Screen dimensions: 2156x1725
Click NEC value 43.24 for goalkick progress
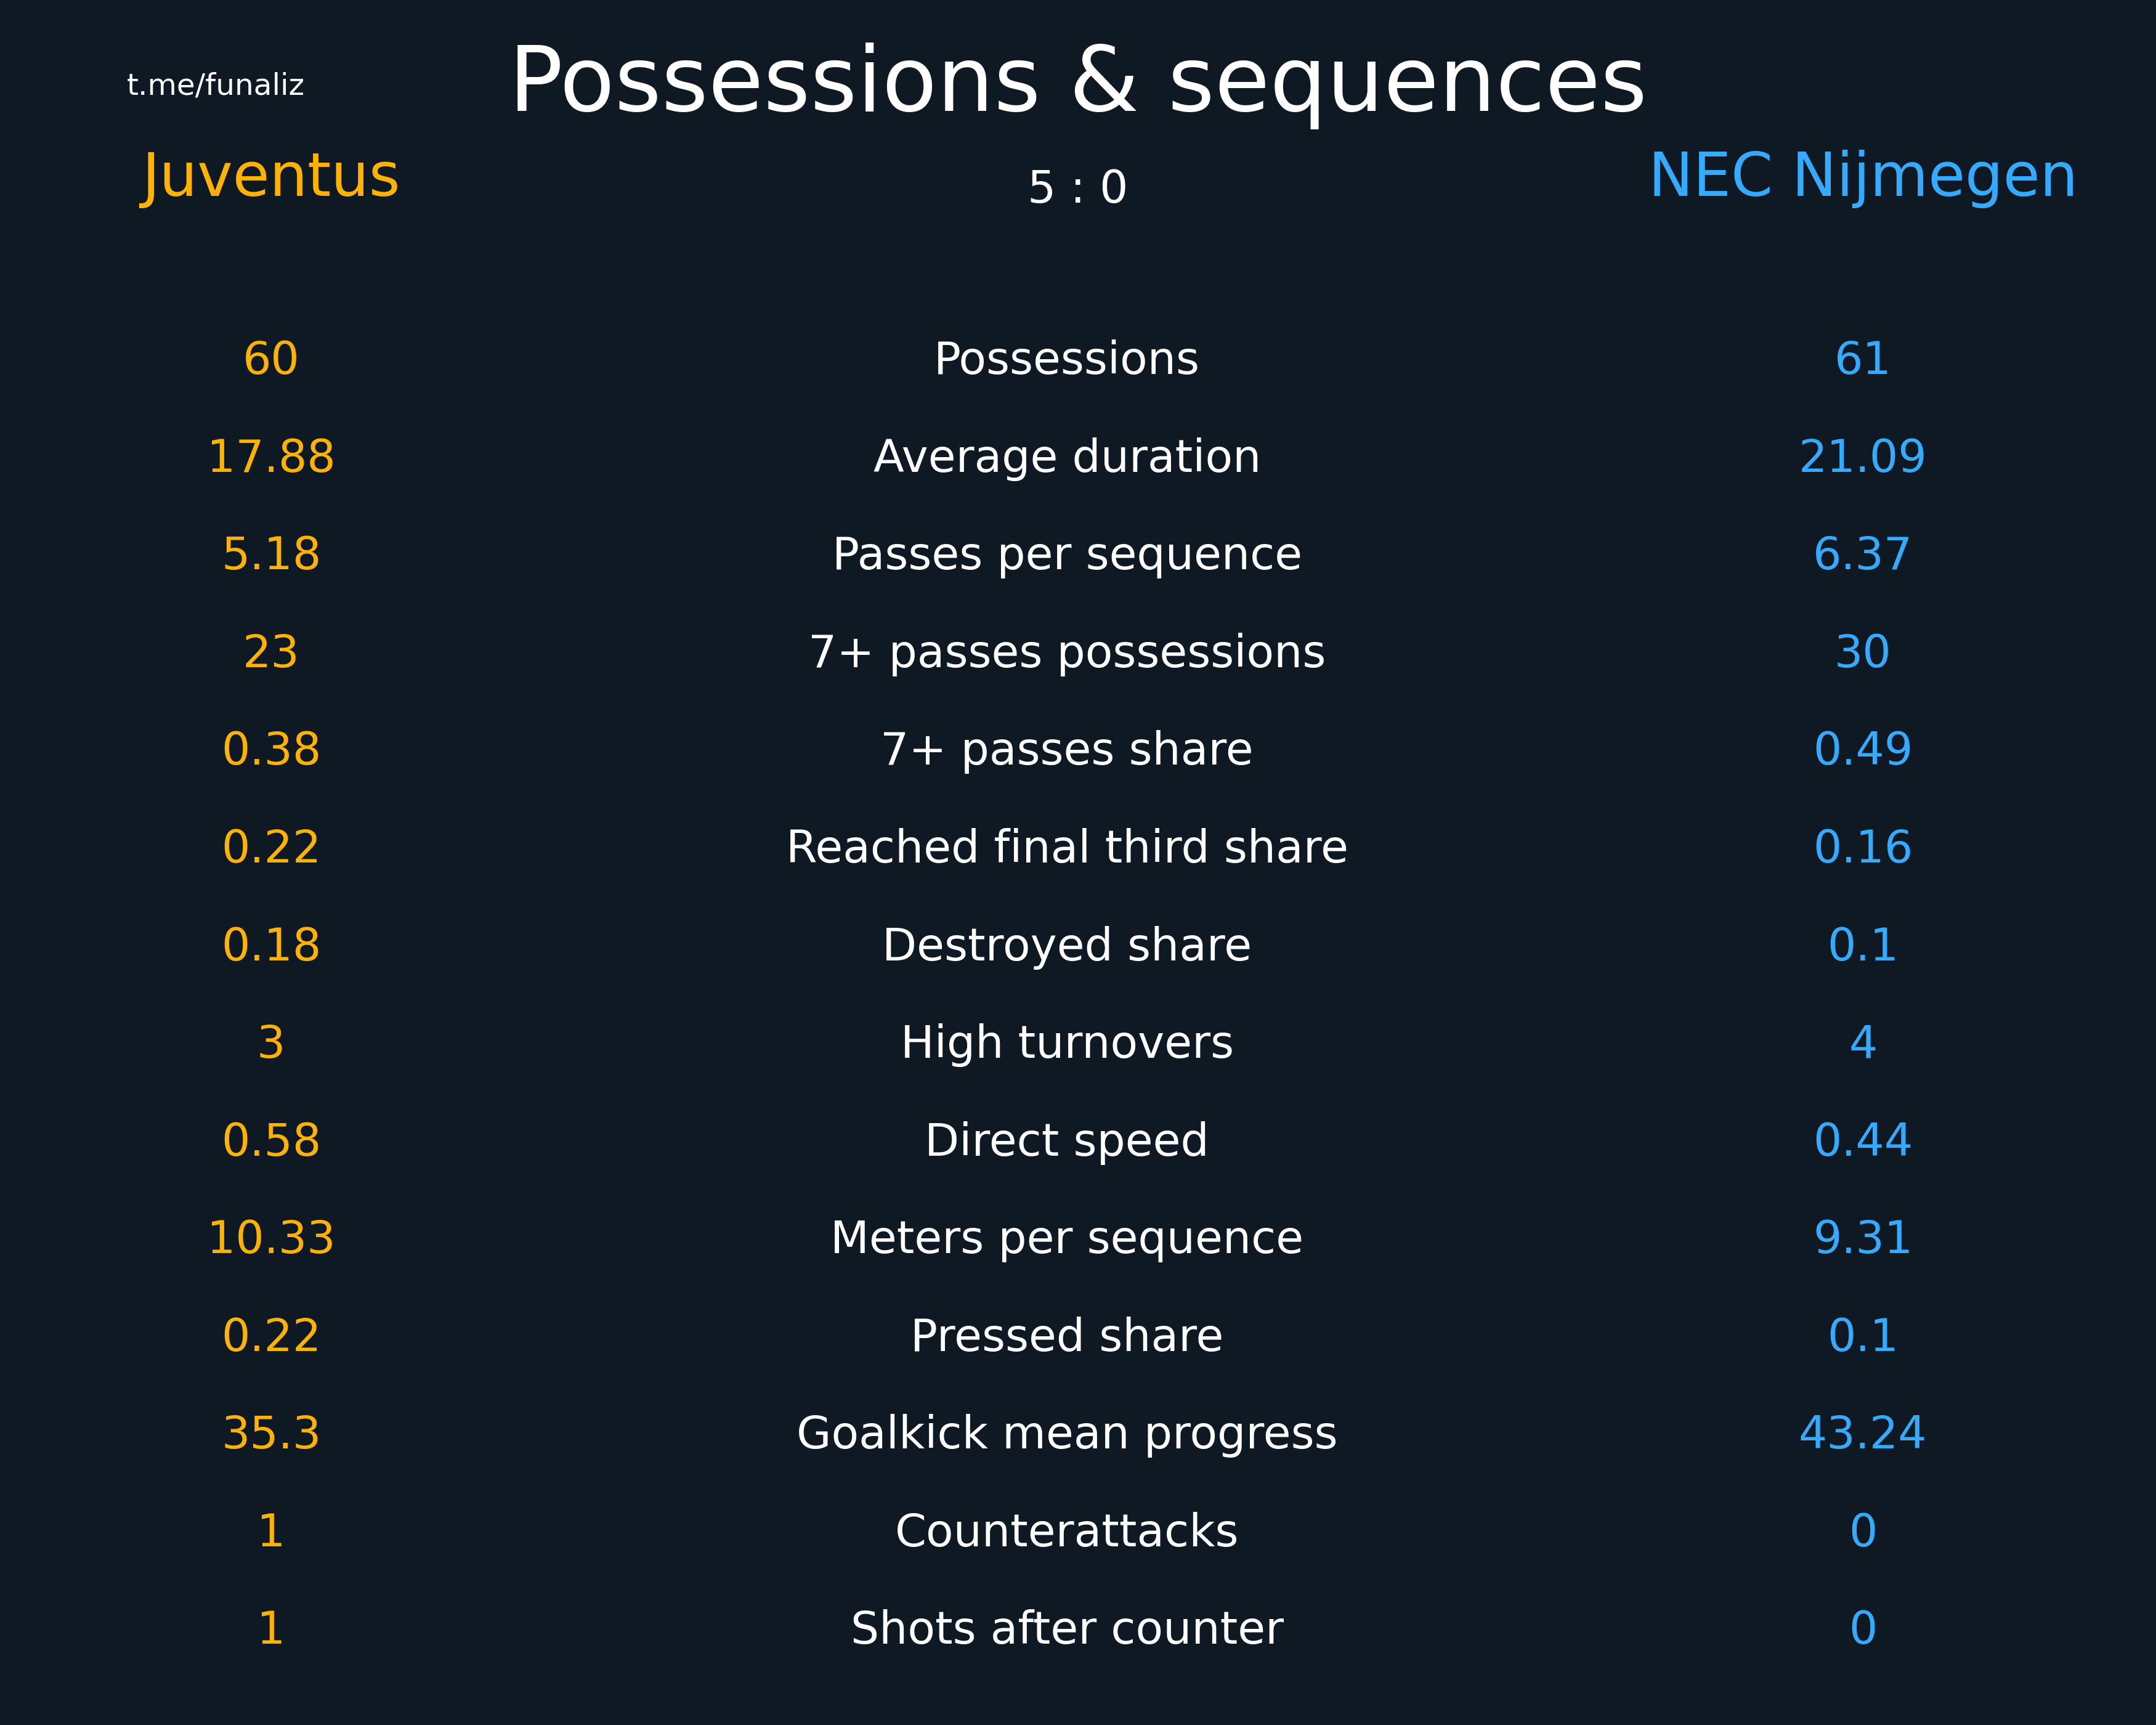pyautogui.click(x=1862, y=1433)
